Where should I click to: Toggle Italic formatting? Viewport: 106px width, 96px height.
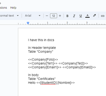74,16
